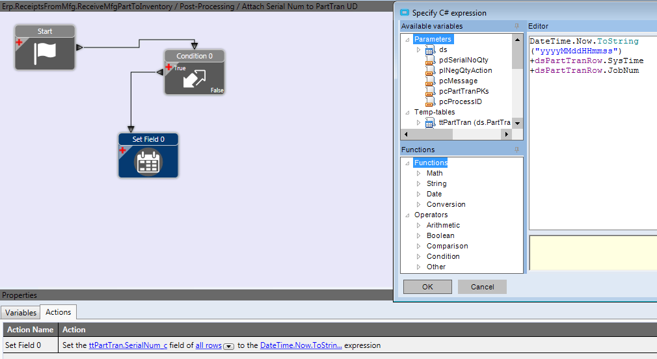Click the pcProcessID parameter icon
Viewport: 657px width, 359px height.
430,102
